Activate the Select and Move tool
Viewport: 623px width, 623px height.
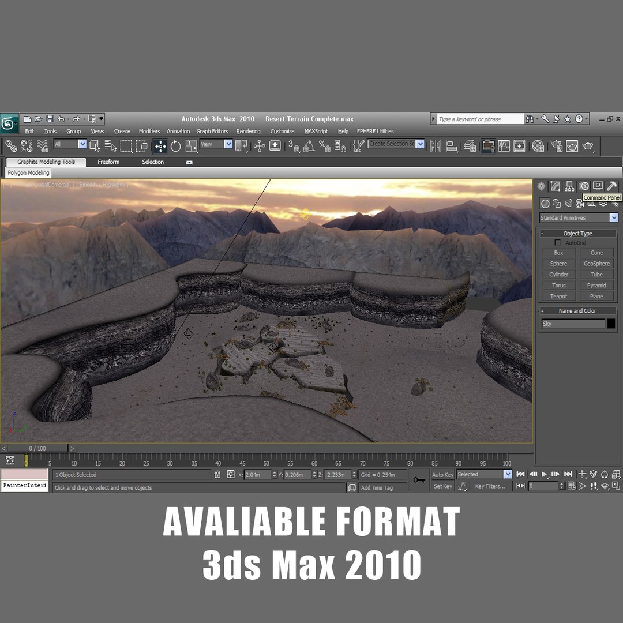click(160, 146)
